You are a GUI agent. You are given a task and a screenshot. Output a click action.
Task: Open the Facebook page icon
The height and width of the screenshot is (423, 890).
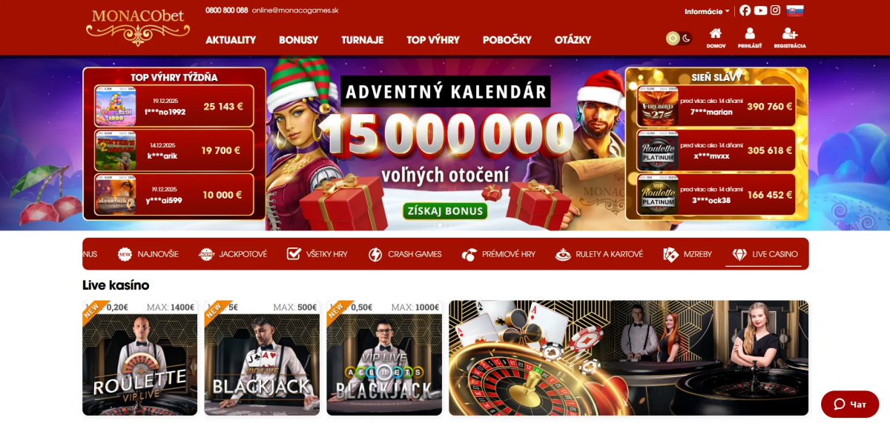pyautogui.click(x=745, y=10)
